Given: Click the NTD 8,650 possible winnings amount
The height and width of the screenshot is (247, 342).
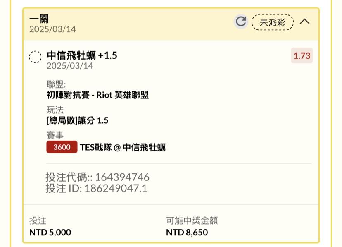Looking at the screenshot, I should click(187, 232).
